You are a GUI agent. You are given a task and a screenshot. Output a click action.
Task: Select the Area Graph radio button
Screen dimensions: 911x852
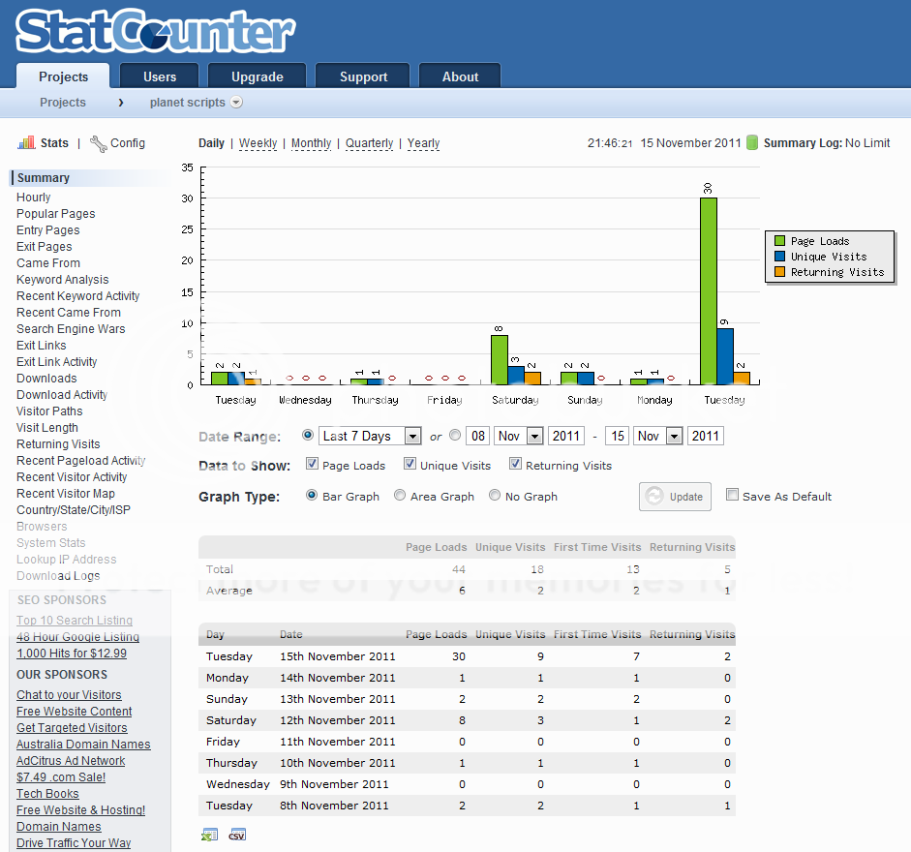(400, 495)
